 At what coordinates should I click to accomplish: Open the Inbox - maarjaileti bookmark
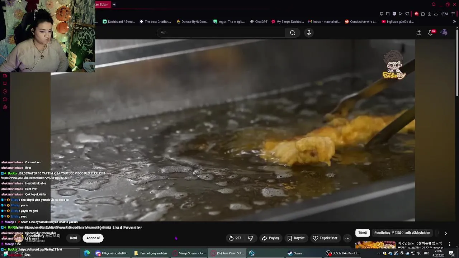(324, 21)
